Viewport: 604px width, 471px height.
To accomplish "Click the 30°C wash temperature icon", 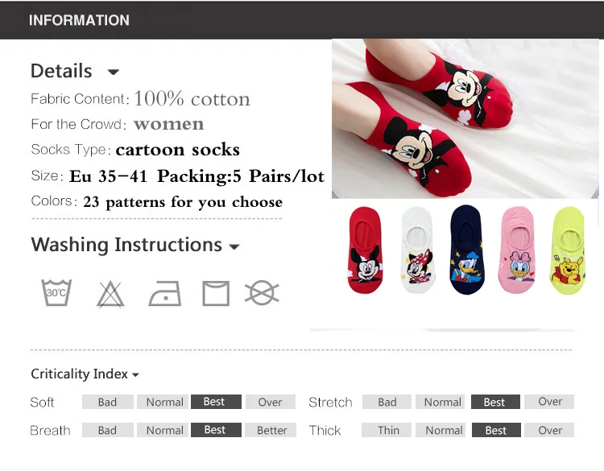I will tap(56, 293).
